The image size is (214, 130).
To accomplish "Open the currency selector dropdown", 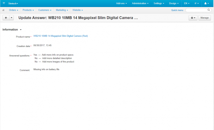I will [197, 3].
